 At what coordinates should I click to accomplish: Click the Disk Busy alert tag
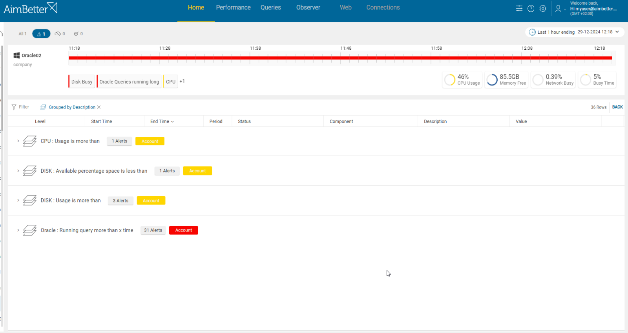click(x=82, y=81)
